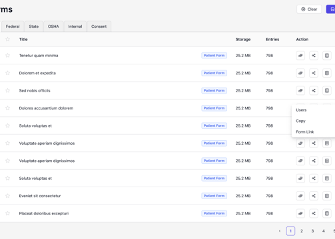Image resolution: width=335 pixels, height=239 pixels.
Task: Toggle star for Placeat doloribus excepturi
Action: click(8, 213)
